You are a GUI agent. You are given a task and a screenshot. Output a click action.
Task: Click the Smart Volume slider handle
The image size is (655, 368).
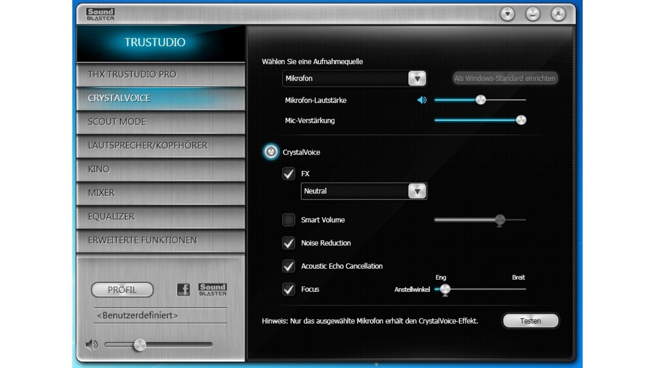click(500, 220)
